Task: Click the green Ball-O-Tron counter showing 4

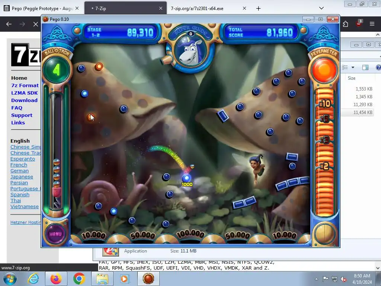Action: coord(57,70)
